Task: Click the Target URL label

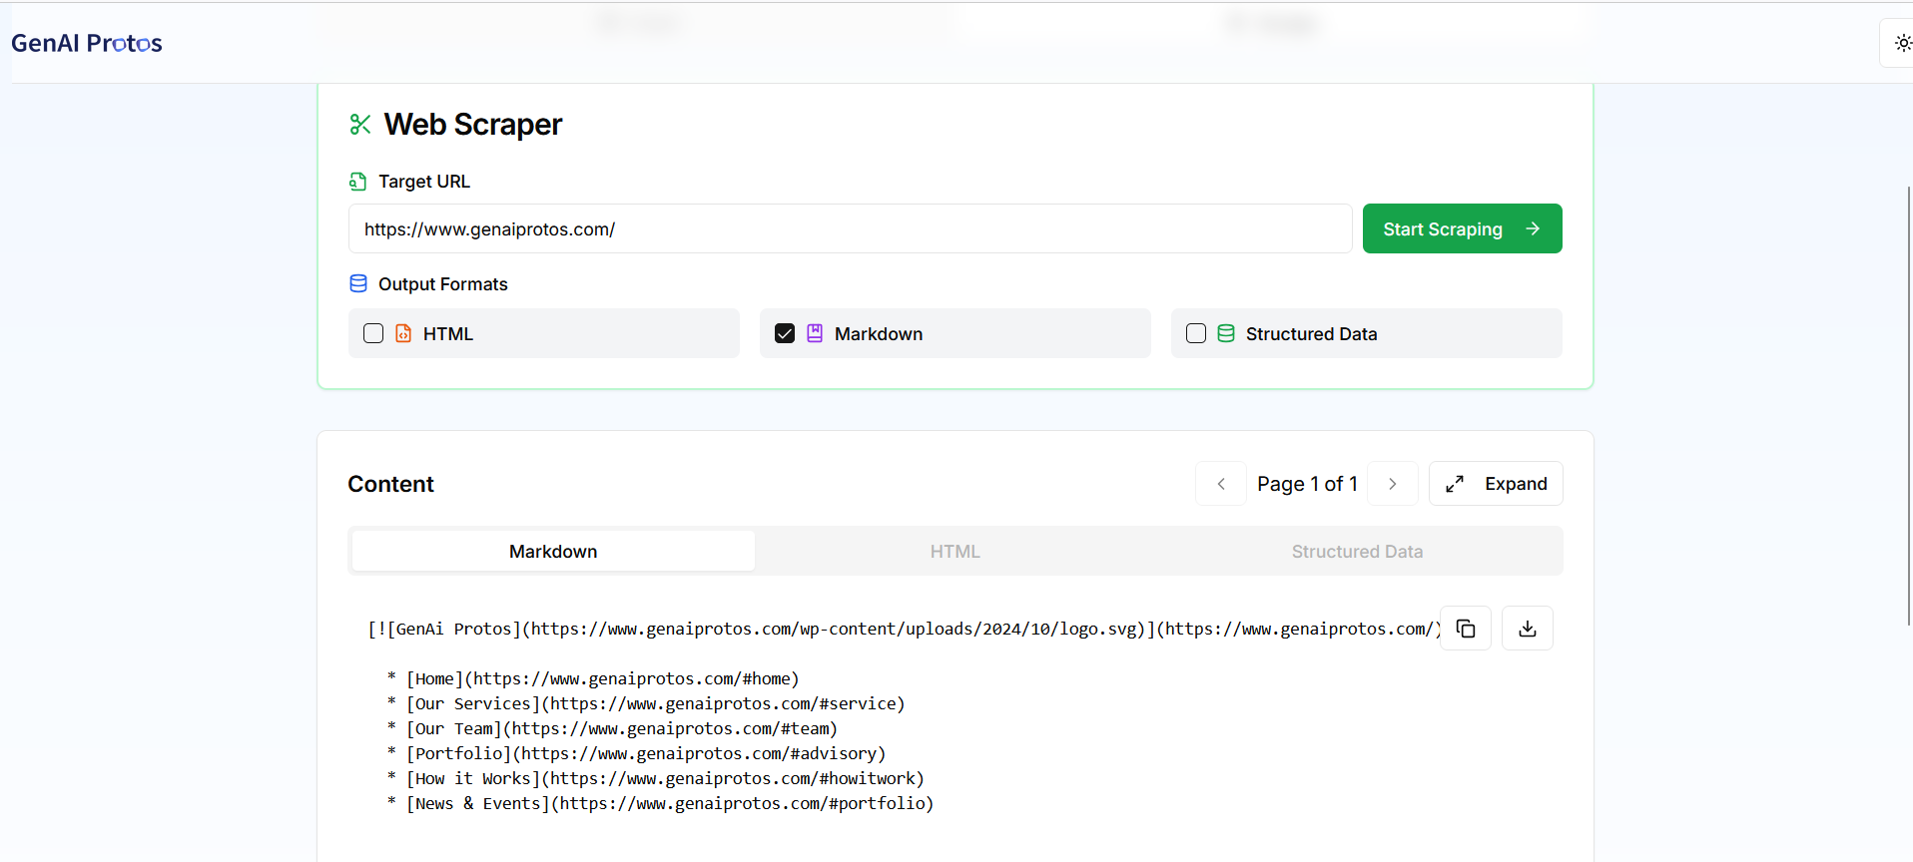Action: point(424,182)
